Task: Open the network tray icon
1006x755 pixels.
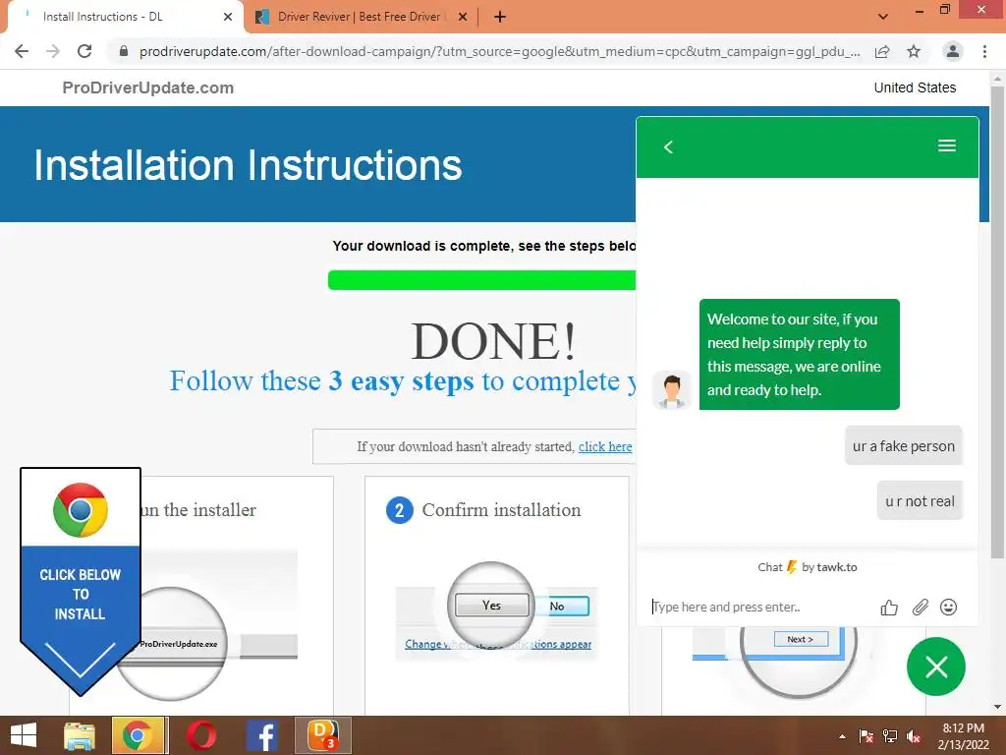Action: point(890,736)
